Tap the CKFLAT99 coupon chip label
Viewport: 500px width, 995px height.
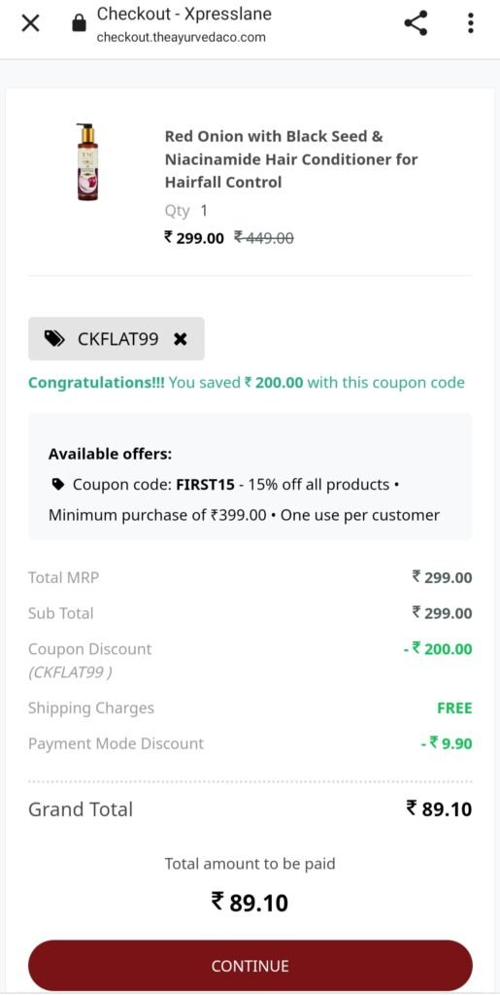pos(117,339)
